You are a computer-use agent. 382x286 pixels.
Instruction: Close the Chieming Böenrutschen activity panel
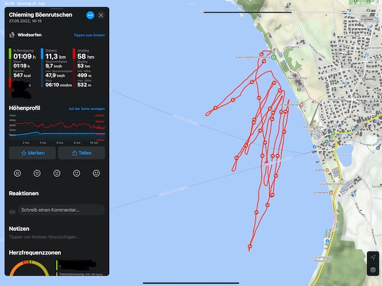pos(101,15)
